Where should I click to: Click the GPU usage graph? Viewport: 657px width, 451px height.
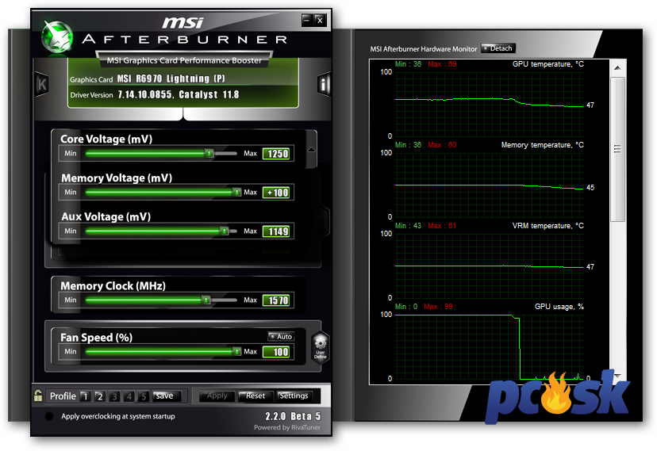(x=490, y=347)
